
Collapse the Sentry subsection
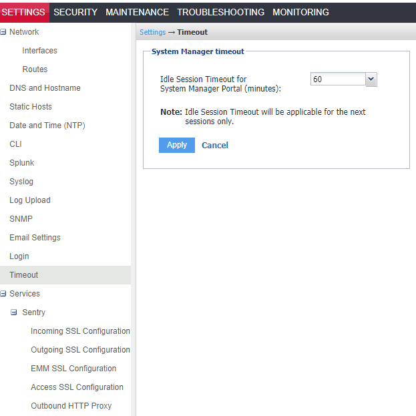pos(14,313)
